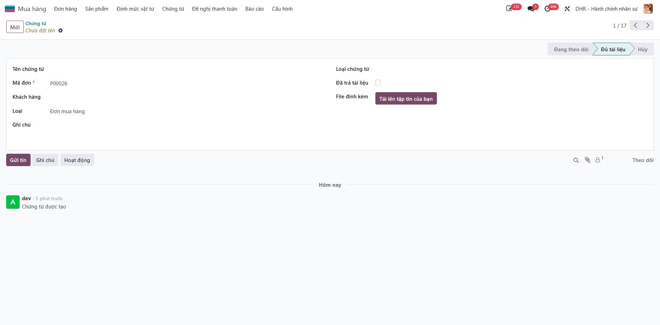This screenshot has height=325, width=660.
Task: Go to next record arrow
Action: [x=648, y=25]
